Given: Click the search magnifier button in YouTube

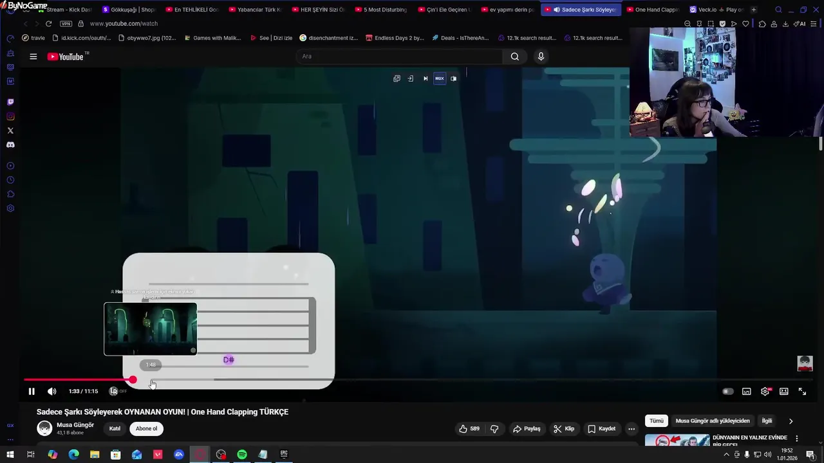Looking at the screenshot, I should 515,57.
